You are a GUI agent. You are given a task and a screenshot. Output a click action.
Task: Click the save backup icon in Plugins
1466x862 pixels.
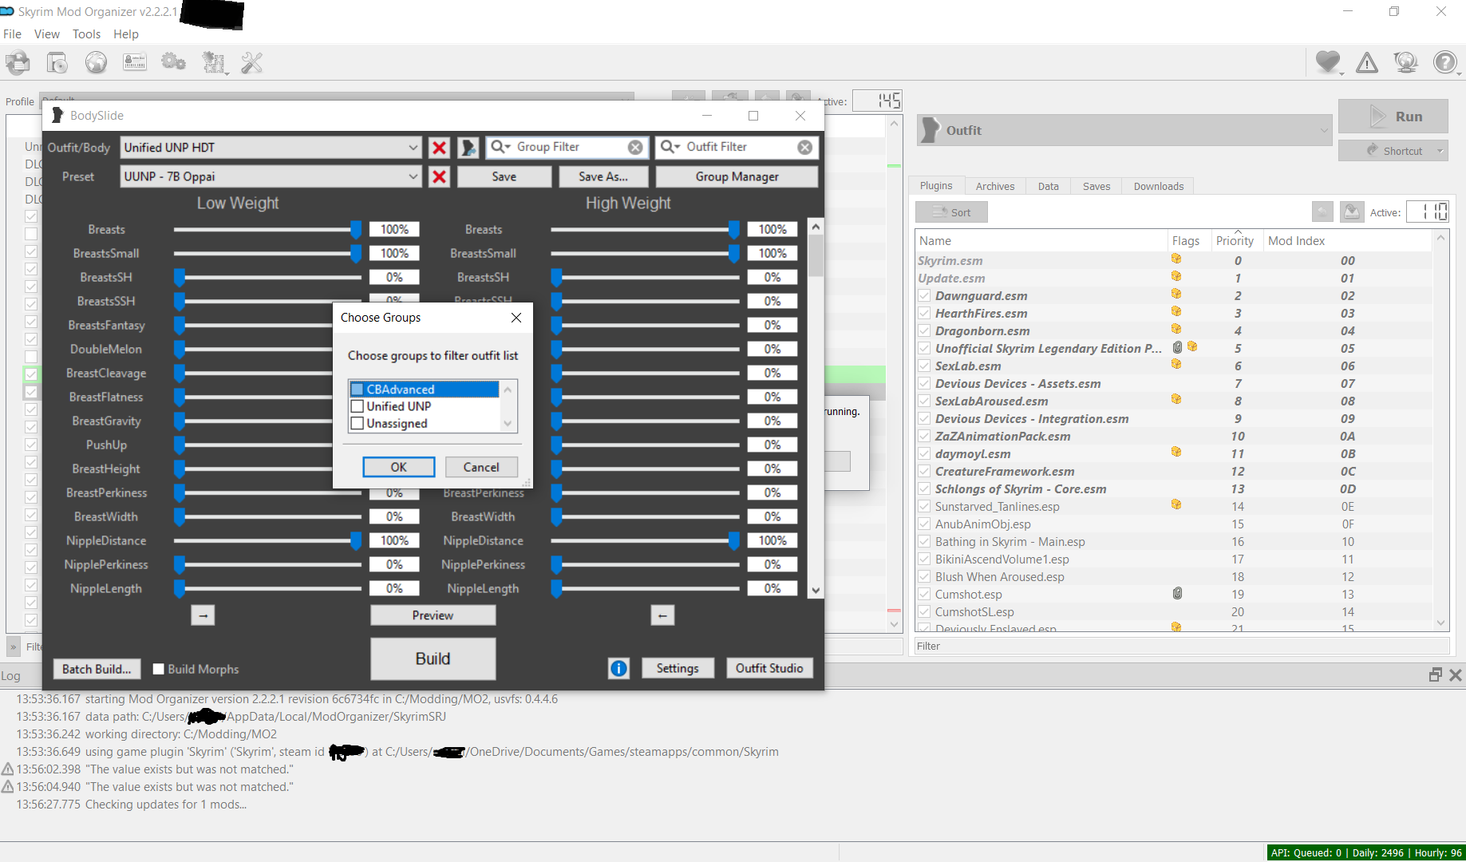click(x=1351, y=212)
